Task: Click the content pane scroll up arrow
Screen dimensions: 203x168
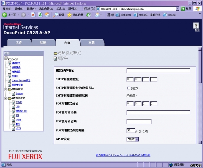Action: [200, 49]
